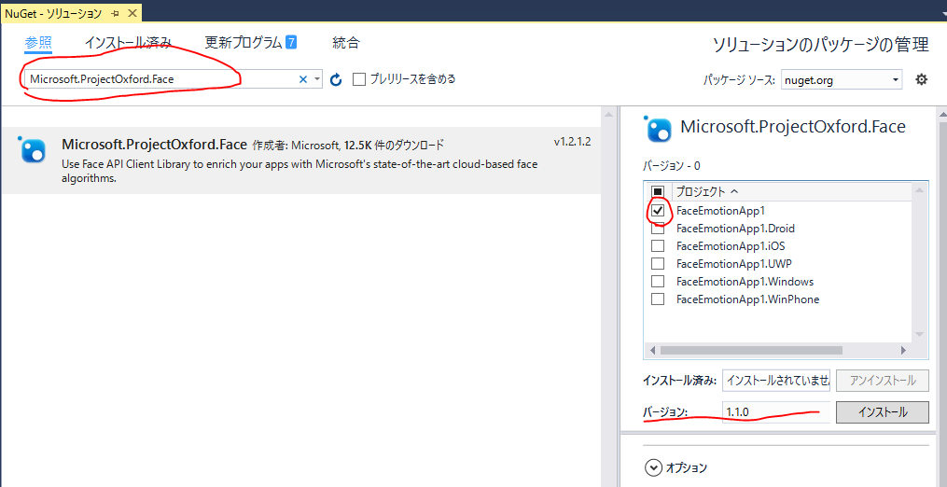This screenshot has width=947, height=487.
Task: Click the ソリューションのパッケージの管理 heading
Action: click(821, 44)
